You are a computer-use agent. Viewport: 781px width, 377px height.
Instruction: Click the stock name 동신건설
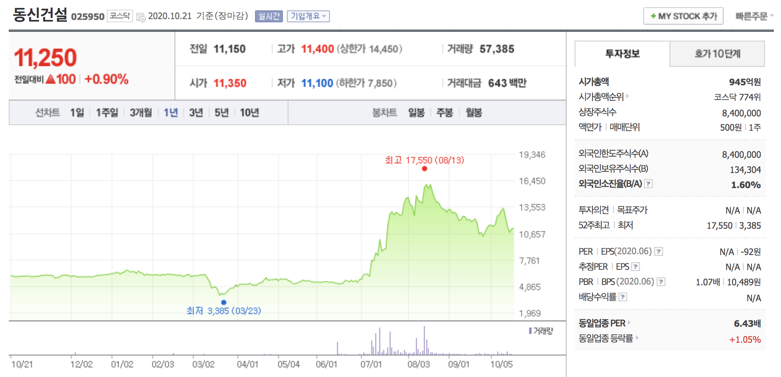pyautogui.click(x=40, y=15)
